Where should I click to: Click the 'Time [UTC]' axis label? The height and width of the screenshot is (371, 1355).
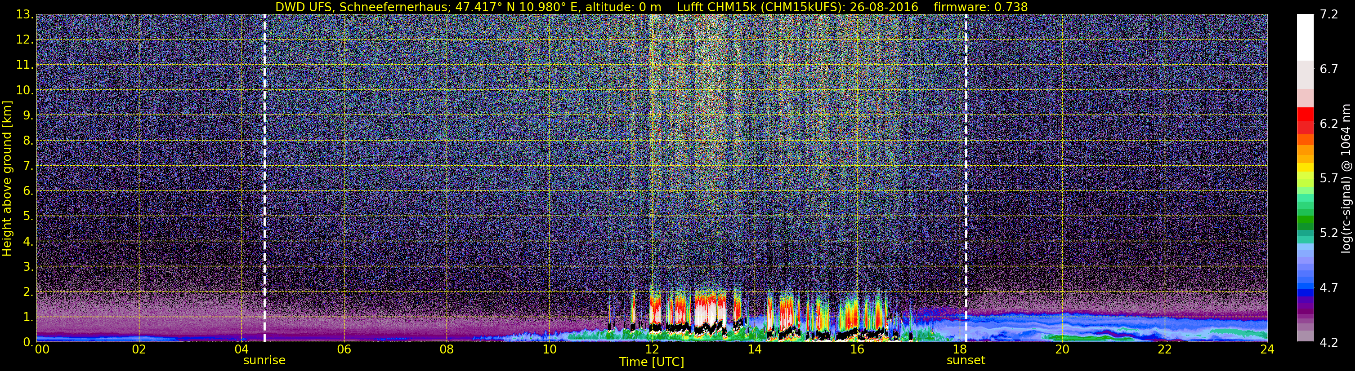(652, 362)
